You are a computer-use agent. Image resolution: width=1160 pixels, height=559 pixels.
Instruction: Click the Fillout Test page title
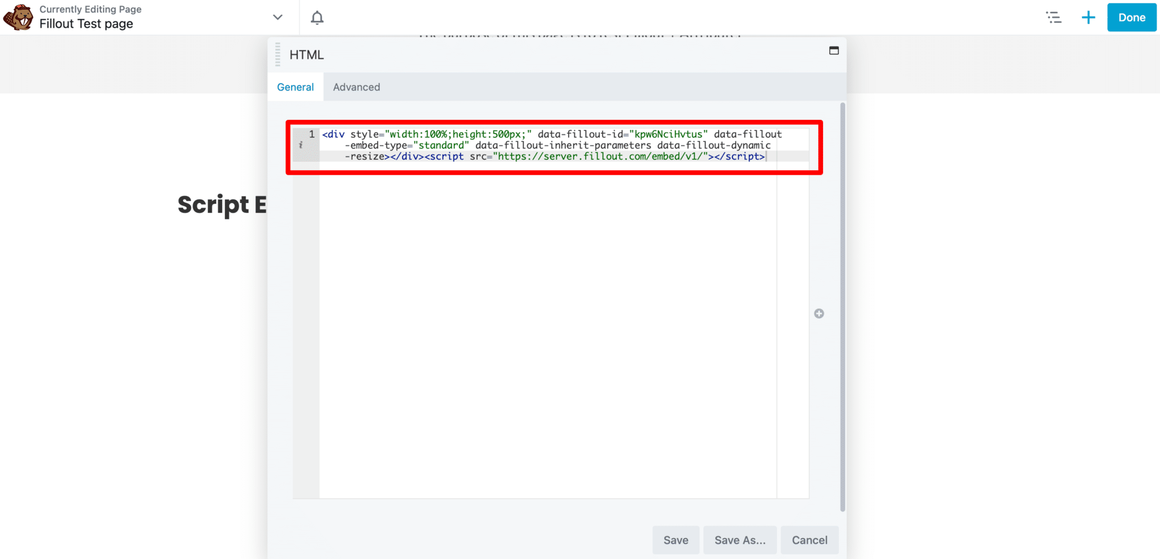point(86,24)
